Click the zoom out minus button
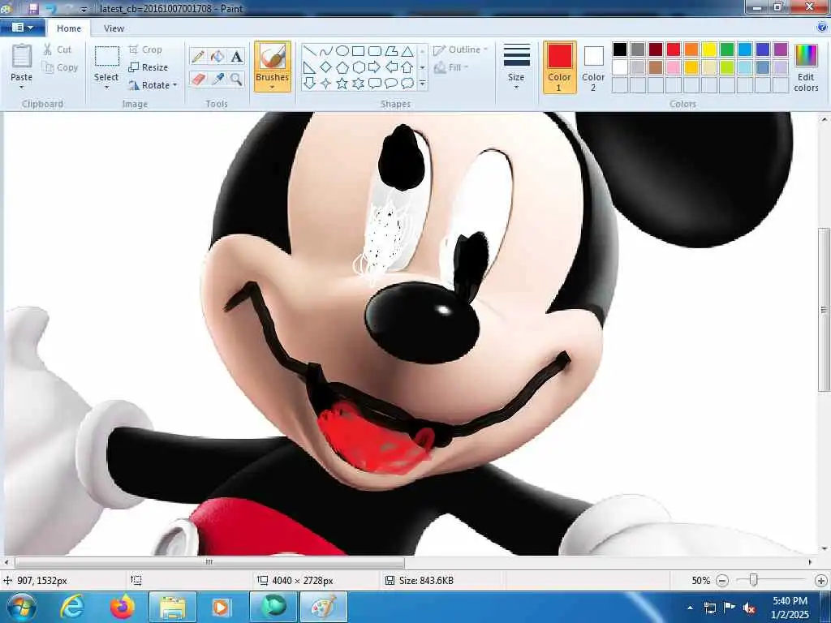The image size is (831, 623). pyautogui.click(x=721, y=581)
